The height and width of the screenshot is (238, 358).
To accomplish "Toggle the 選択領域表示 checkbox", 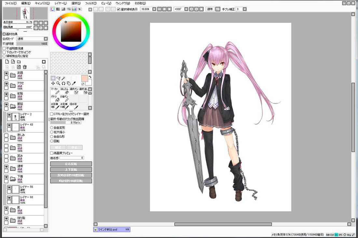I will click(x=118, y=9).
